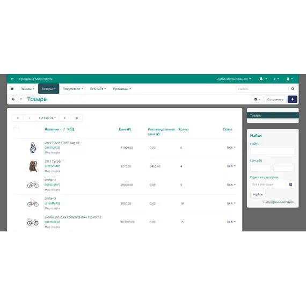This screenshot has height=306, width=306.
Task: Focus sidebar Найти text field
Action: (273, 151)
